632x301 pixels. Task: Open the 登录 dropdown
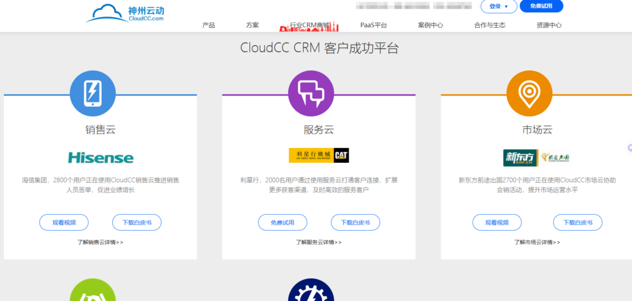tap(498, 6)
